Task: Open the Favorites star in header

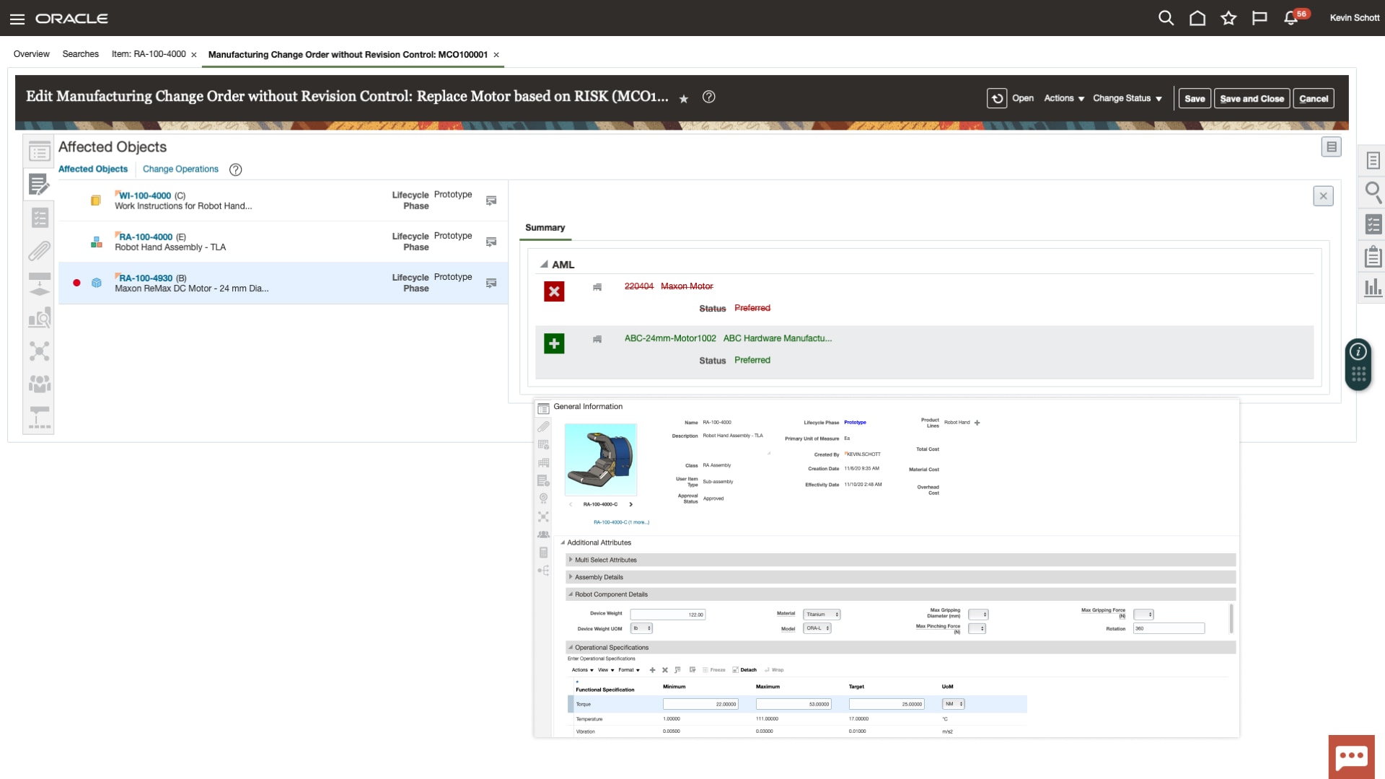Action: (1228, 18)
